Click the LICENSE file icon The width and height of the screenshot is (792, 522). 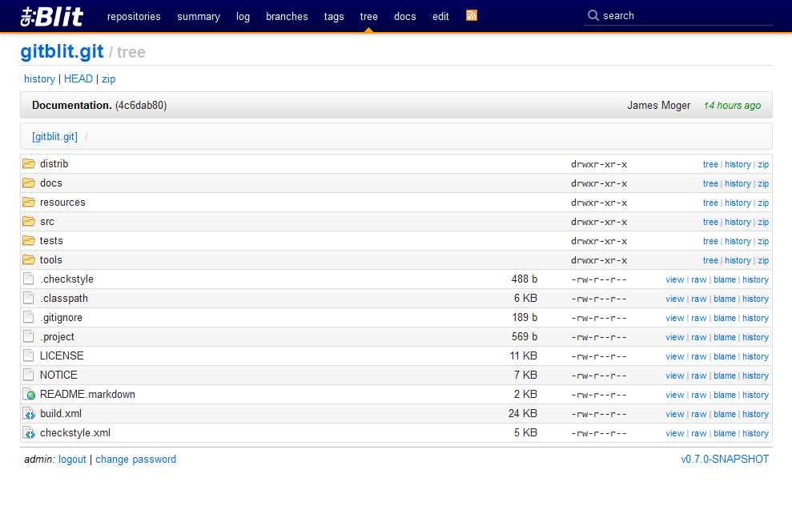click(x=29, y=355)
